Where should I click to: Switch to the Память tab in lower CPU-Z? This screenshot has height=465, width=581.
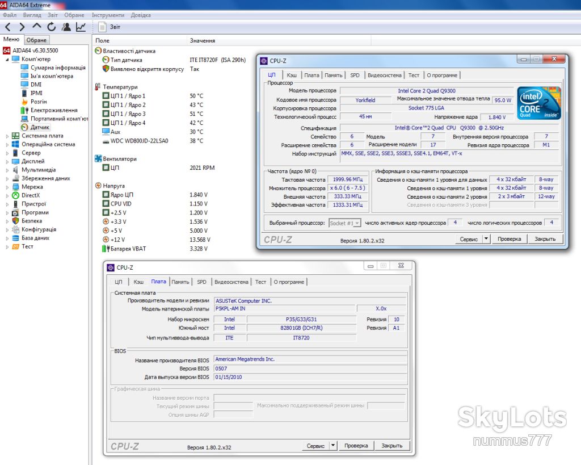[x=180, y=282]
